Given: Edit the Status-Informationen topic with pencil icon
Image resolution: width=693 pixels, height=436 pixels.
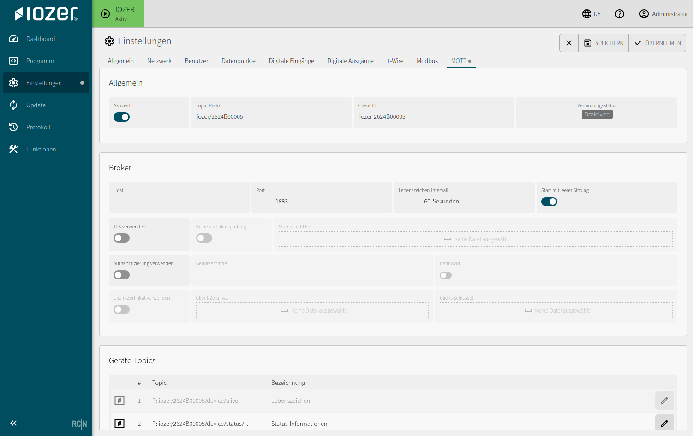Looking at the screenshot, I should pos(664,423).
